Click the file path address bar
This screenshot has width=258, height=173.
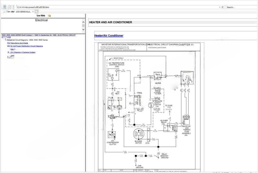point(118,7)
